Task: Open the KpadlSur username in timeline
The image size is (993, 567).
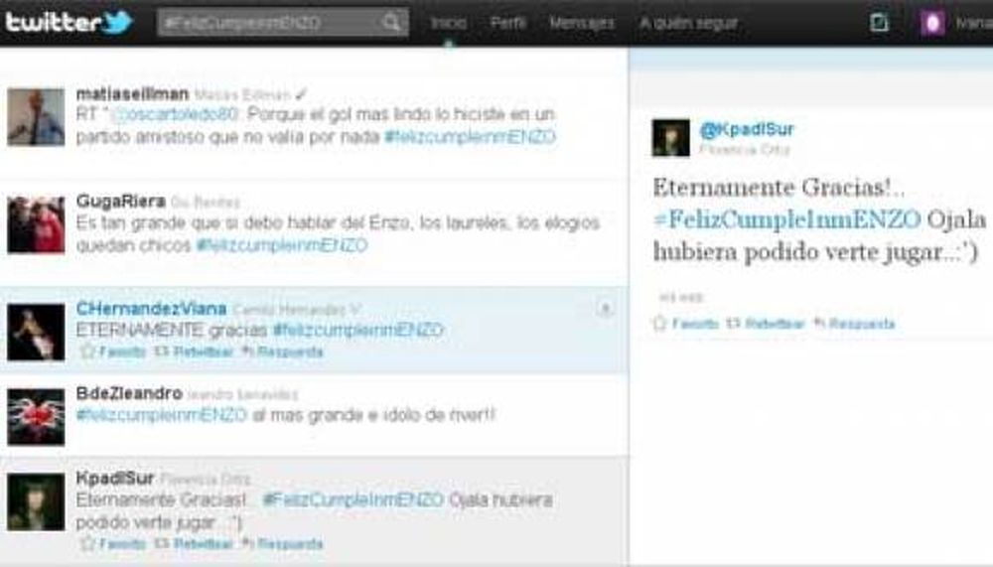Action: pyautogui.click(x=114, y=478)
